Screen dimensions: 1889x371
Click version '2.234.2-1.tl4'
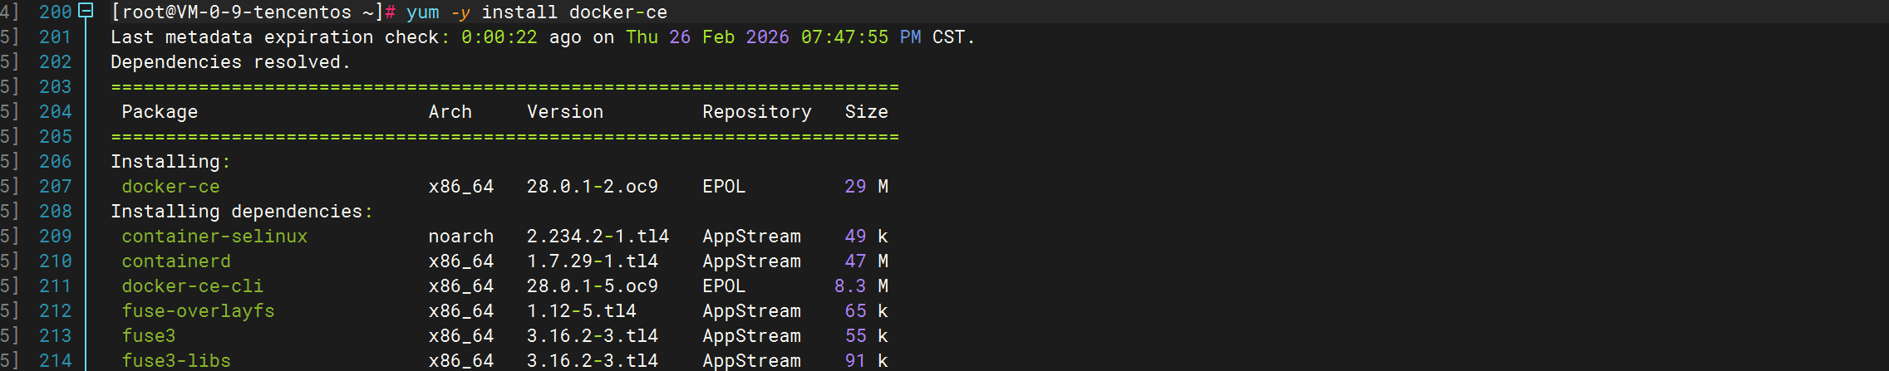pos(598,237)
